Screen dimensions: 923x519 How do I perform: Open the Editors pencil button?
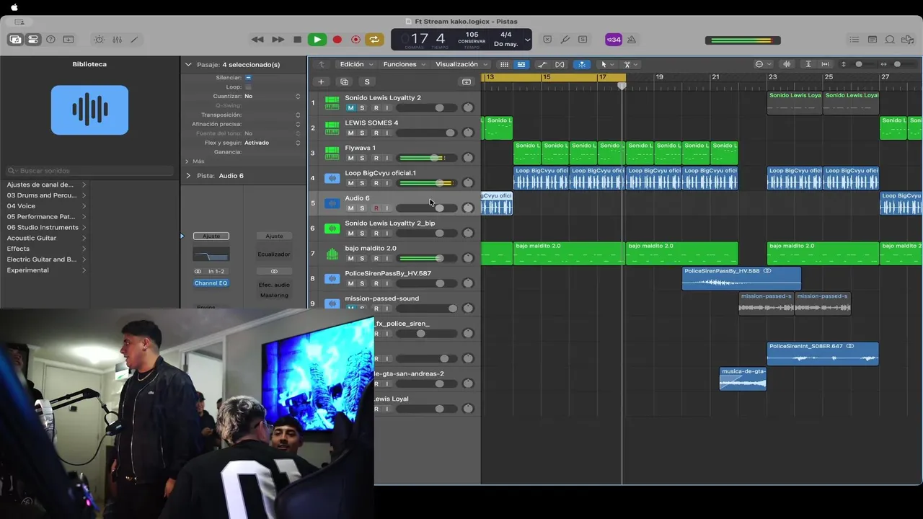click(134, 40)
